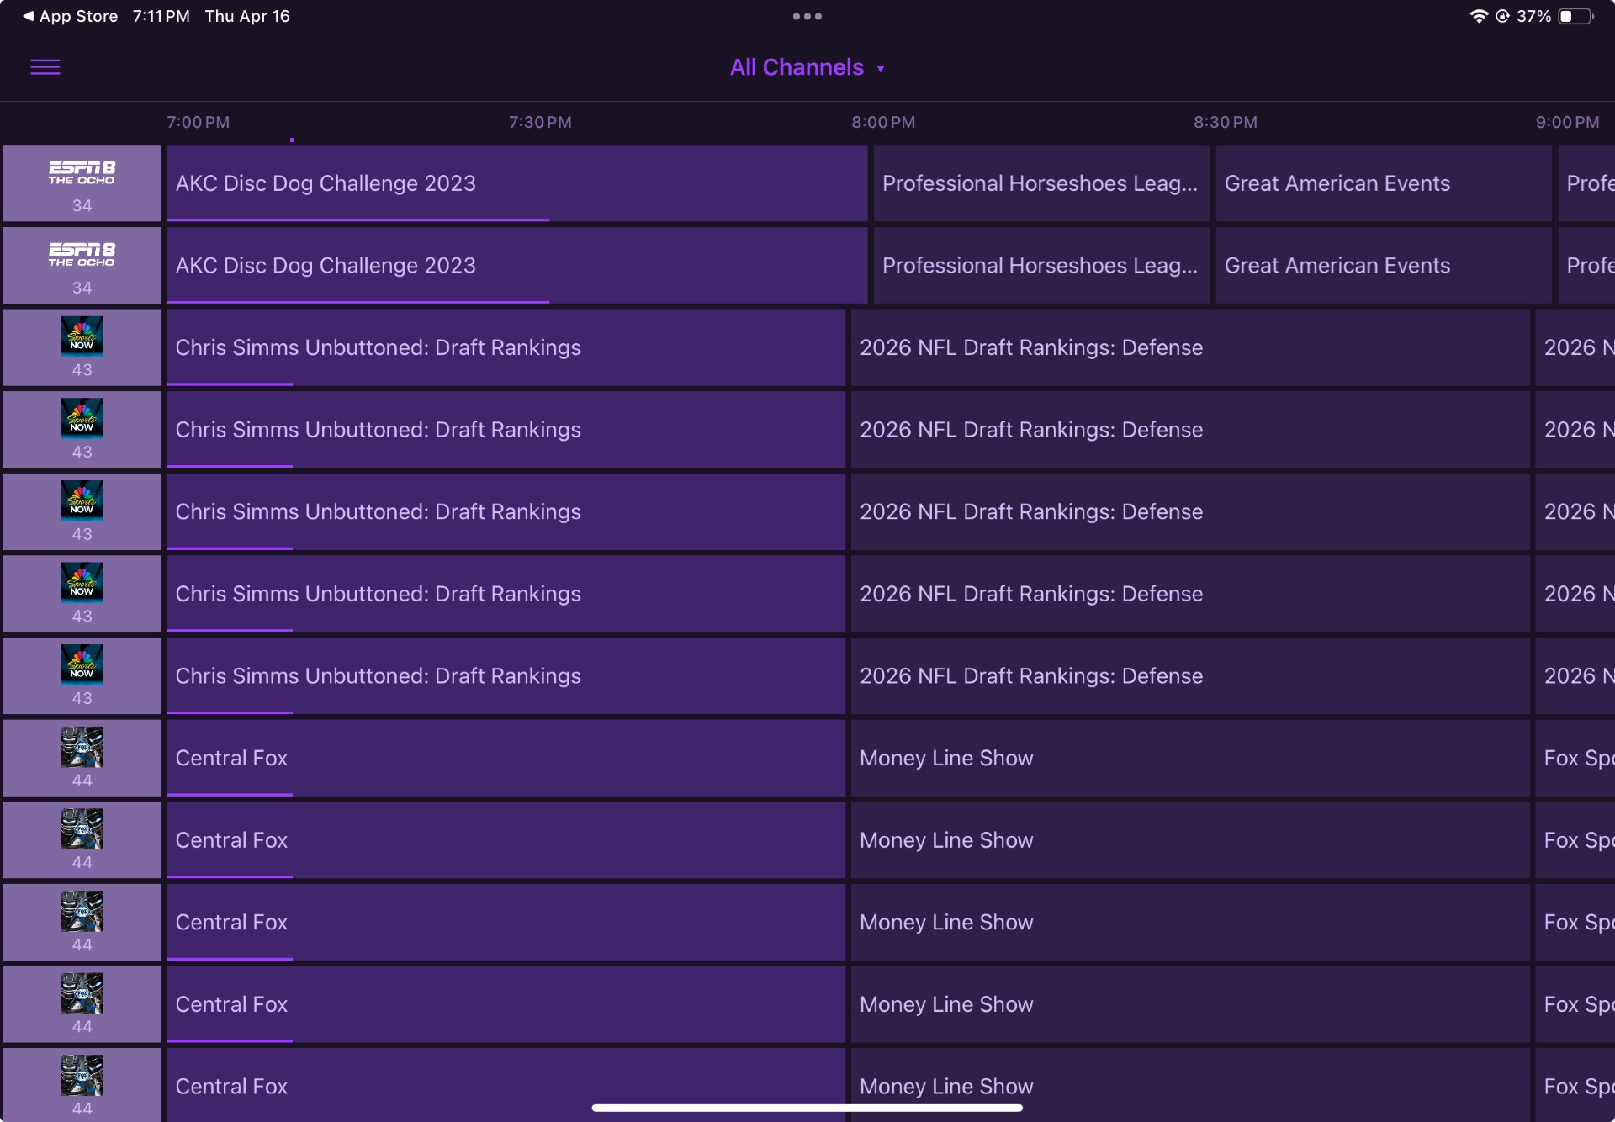Image resolution: width=1615 pixels, height=1122 pixels.
Task: Expand the All Channels dropdown
Action: pos(797,67)
